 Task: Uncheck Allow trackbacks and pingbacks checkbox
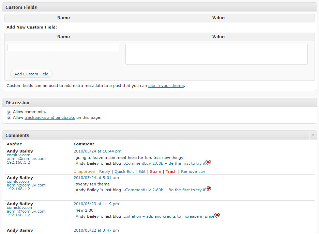9,118
